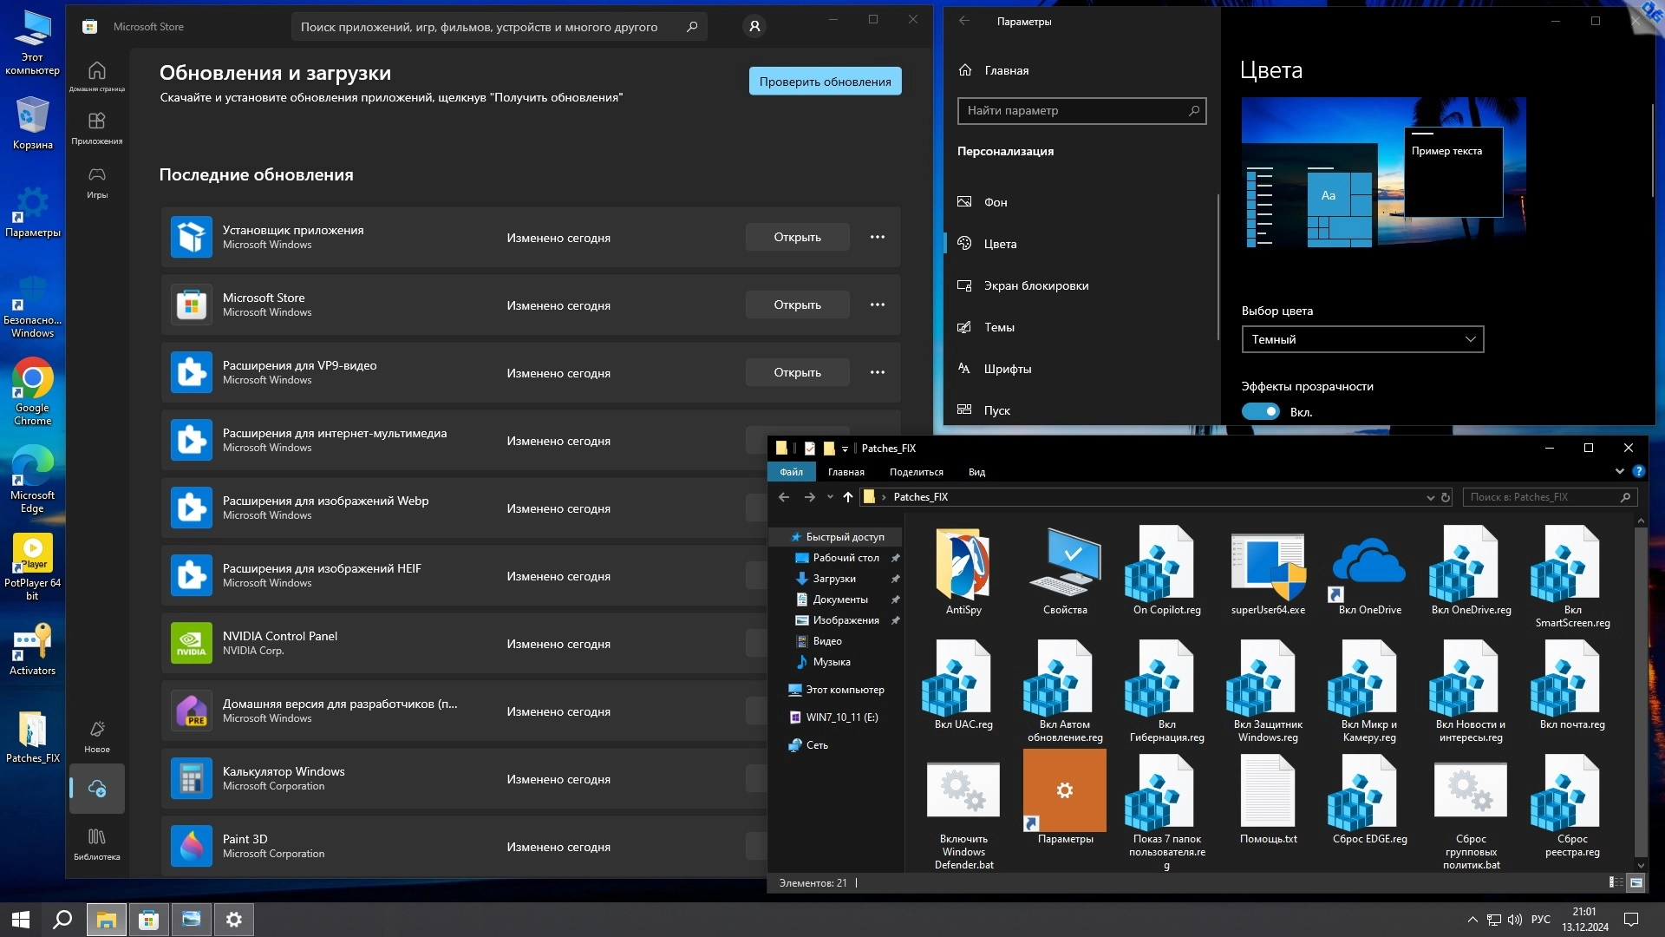Switch Explorer to large icons view
Viewport: 1665px width, 937px height.
click(x=1636, y=882)
